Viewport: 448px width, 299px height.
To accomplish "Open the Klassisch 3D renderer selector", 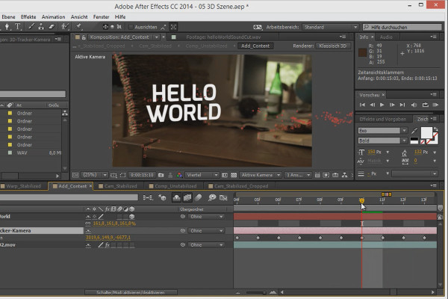I will click(333, 46).
